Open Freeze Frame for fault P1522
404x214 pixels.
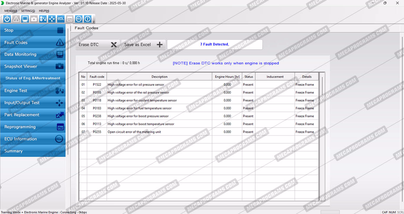tap(305, 85)
